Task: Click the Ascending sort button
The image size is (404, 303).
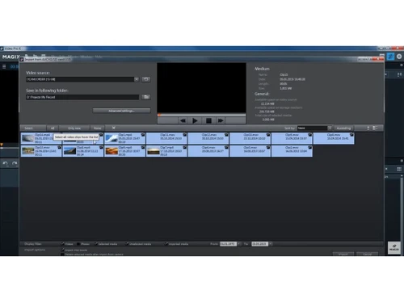Action: click(343, 128)
